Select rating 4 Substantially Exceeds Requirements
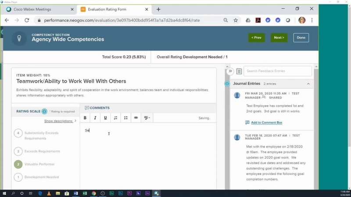The image size is (351, 197). [x=18, y=133]
